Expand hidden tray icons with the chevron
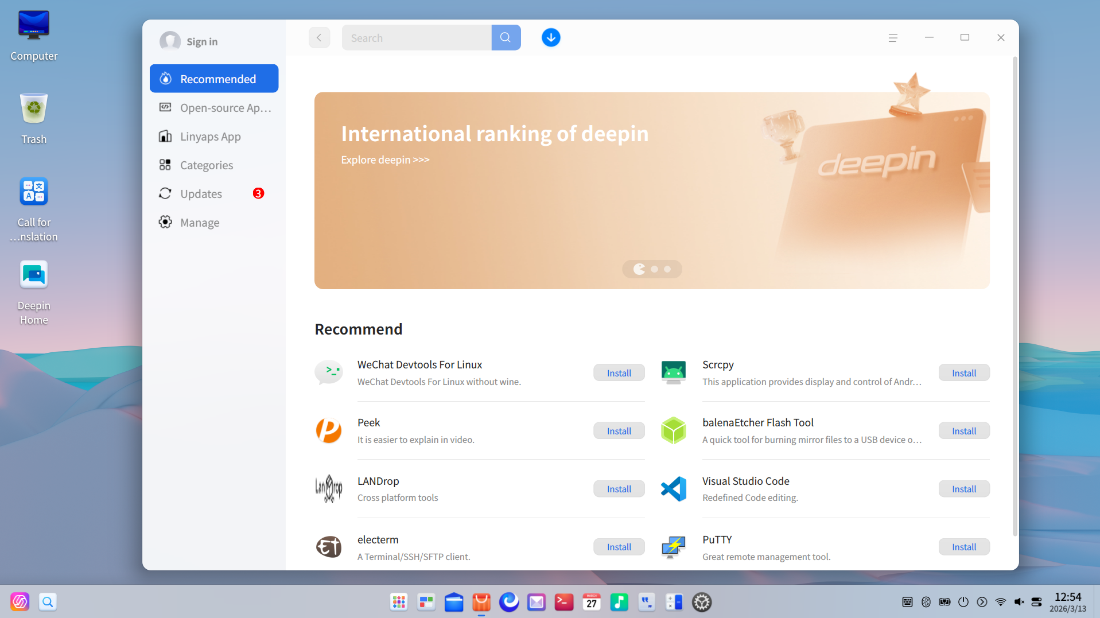 [x=982, y=602]
